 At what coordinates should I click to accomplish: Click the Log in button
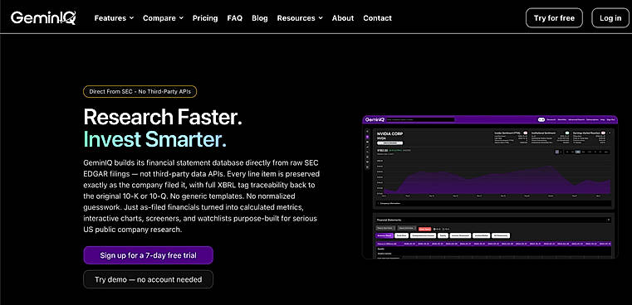[x=610, y=18]
